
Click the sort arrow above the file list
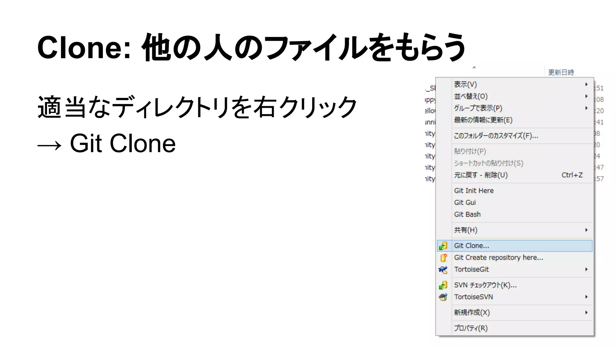[x=474, y=68]
